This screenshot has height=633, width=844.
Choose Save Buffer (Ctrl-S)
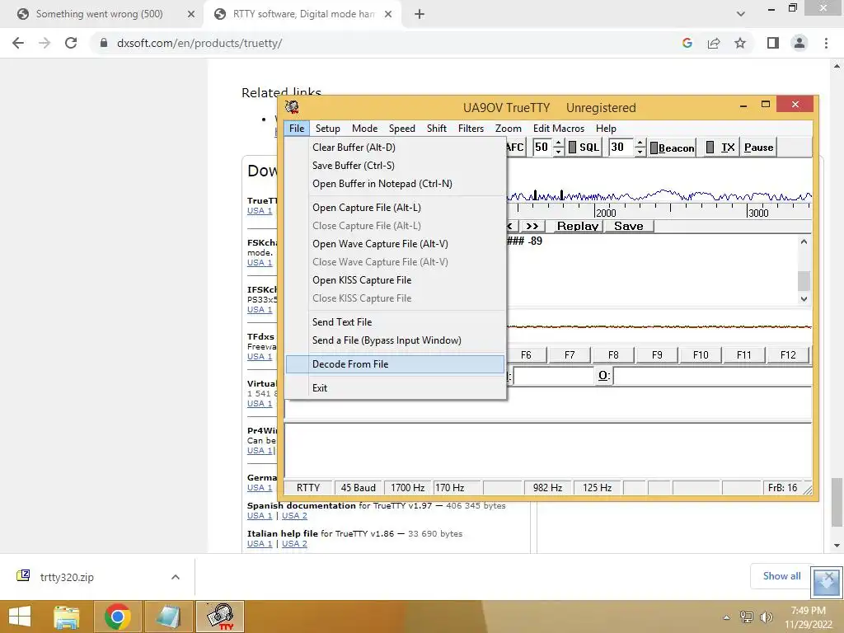click(395, 165)
